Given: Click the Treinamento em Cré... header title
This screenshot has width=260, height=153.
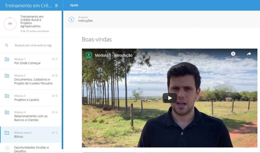Looking at the screenshot, I should [x=28, y=5].
